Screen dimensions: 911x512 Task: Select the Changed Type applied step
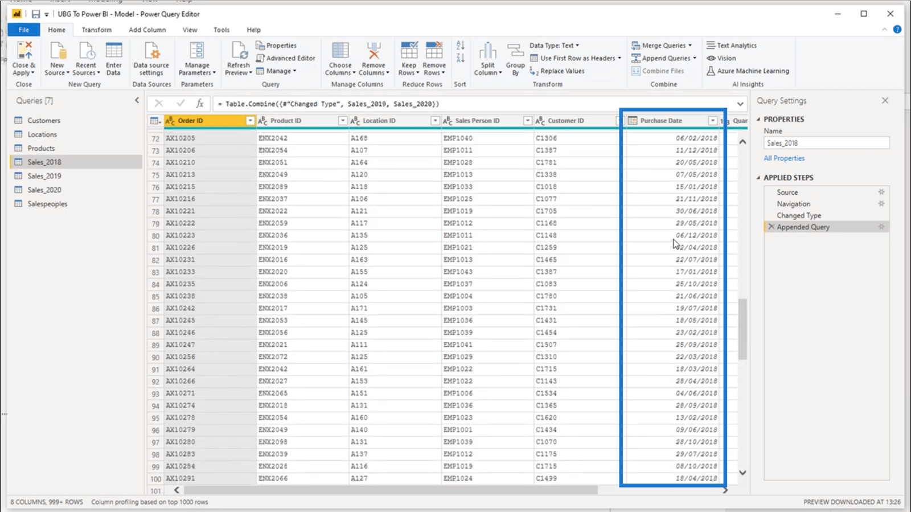click(x=799, y=215)
